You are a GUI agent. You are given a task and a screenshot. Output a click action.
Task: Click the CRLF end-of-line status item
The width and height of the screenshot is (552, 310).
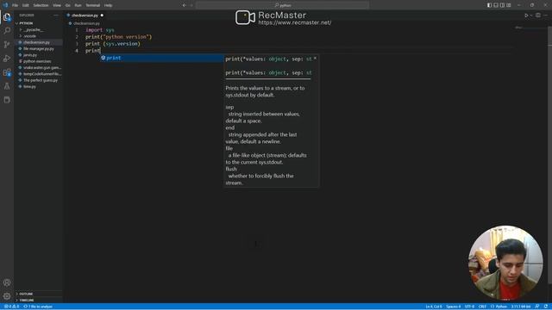click(482, 307)
